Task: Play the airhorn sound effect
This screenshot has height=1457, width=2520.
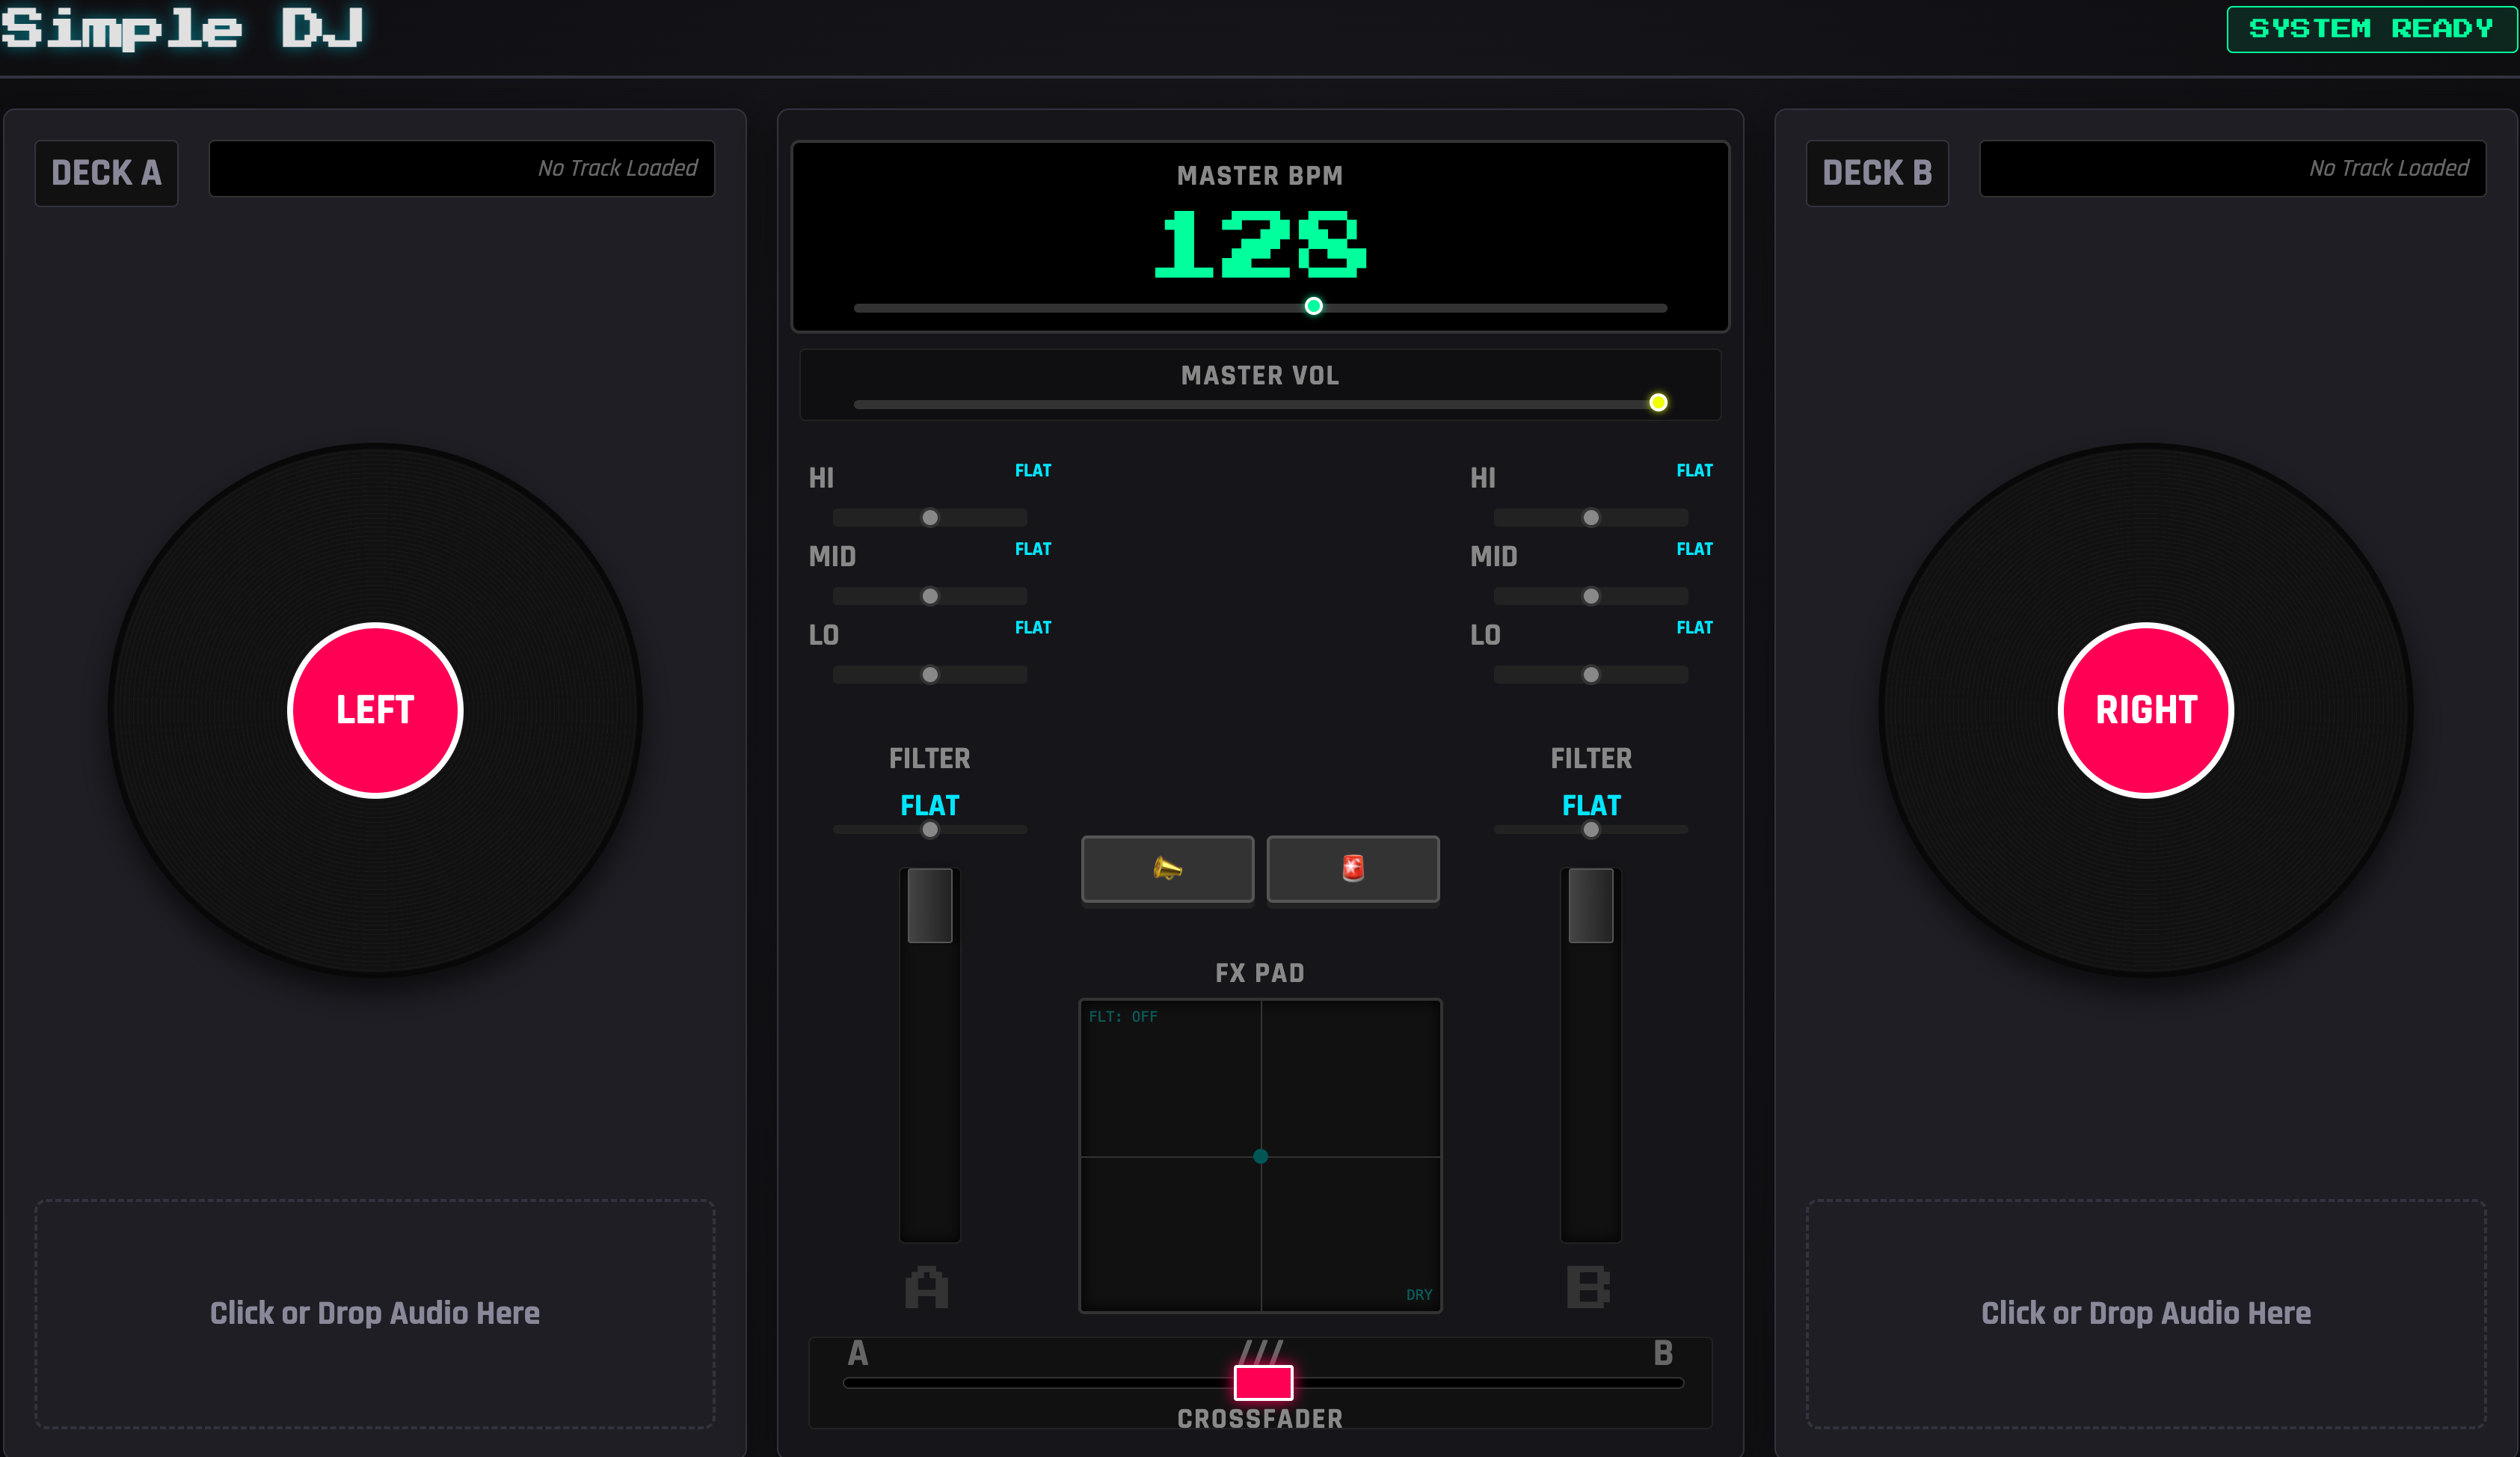Action: 1167,869
